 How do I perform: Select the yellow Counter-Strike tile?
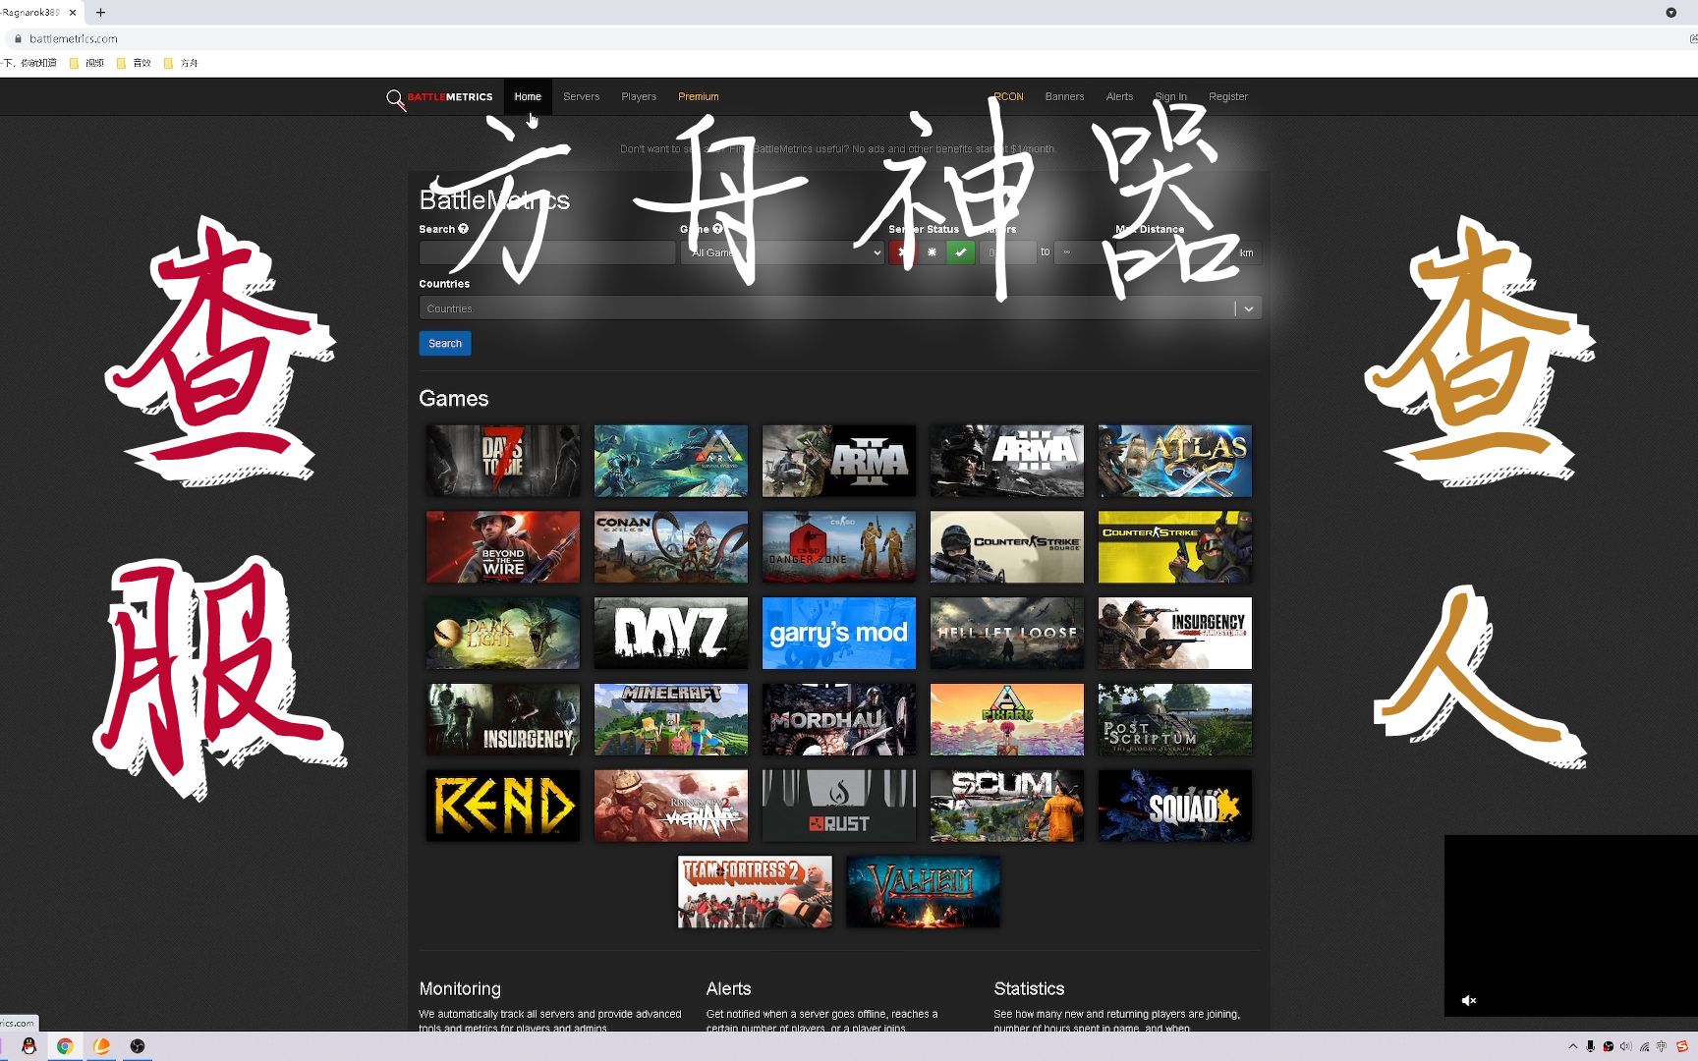click(x=1175, y=547)
